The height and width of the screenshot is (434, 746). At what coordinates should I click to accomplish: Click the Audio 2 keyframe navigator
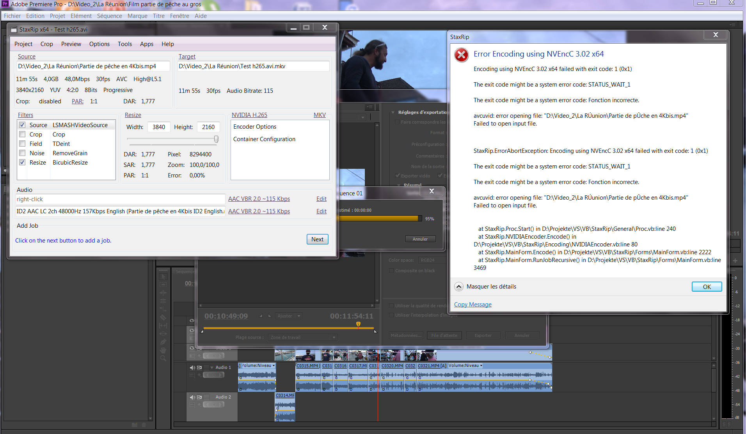(x=213, y=404)
